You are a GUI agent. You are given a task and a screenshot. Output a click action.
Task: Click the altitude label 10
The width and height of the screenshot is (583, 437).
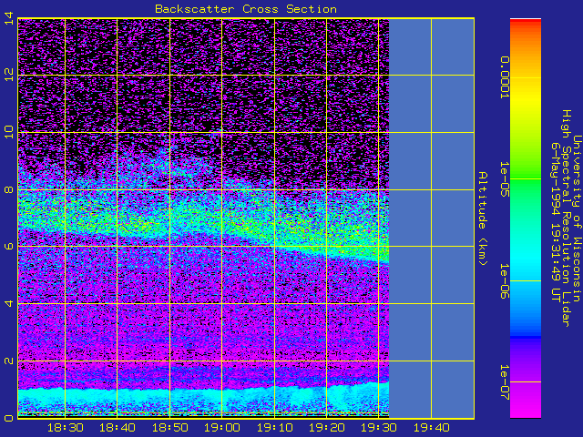[x=9, y=133]
